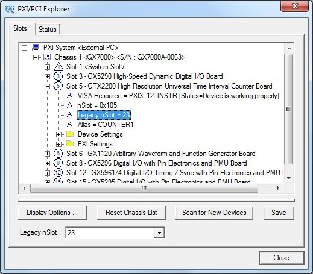Select Chassis 1 <GX7000> tree row
Screen dimensions: 313x274
[119, 57]
